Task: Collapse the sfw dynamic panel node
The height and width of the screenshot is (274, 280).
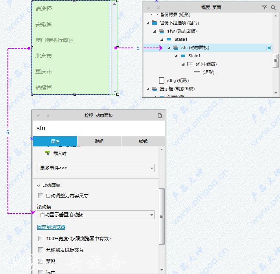Action: coord(155,31)
